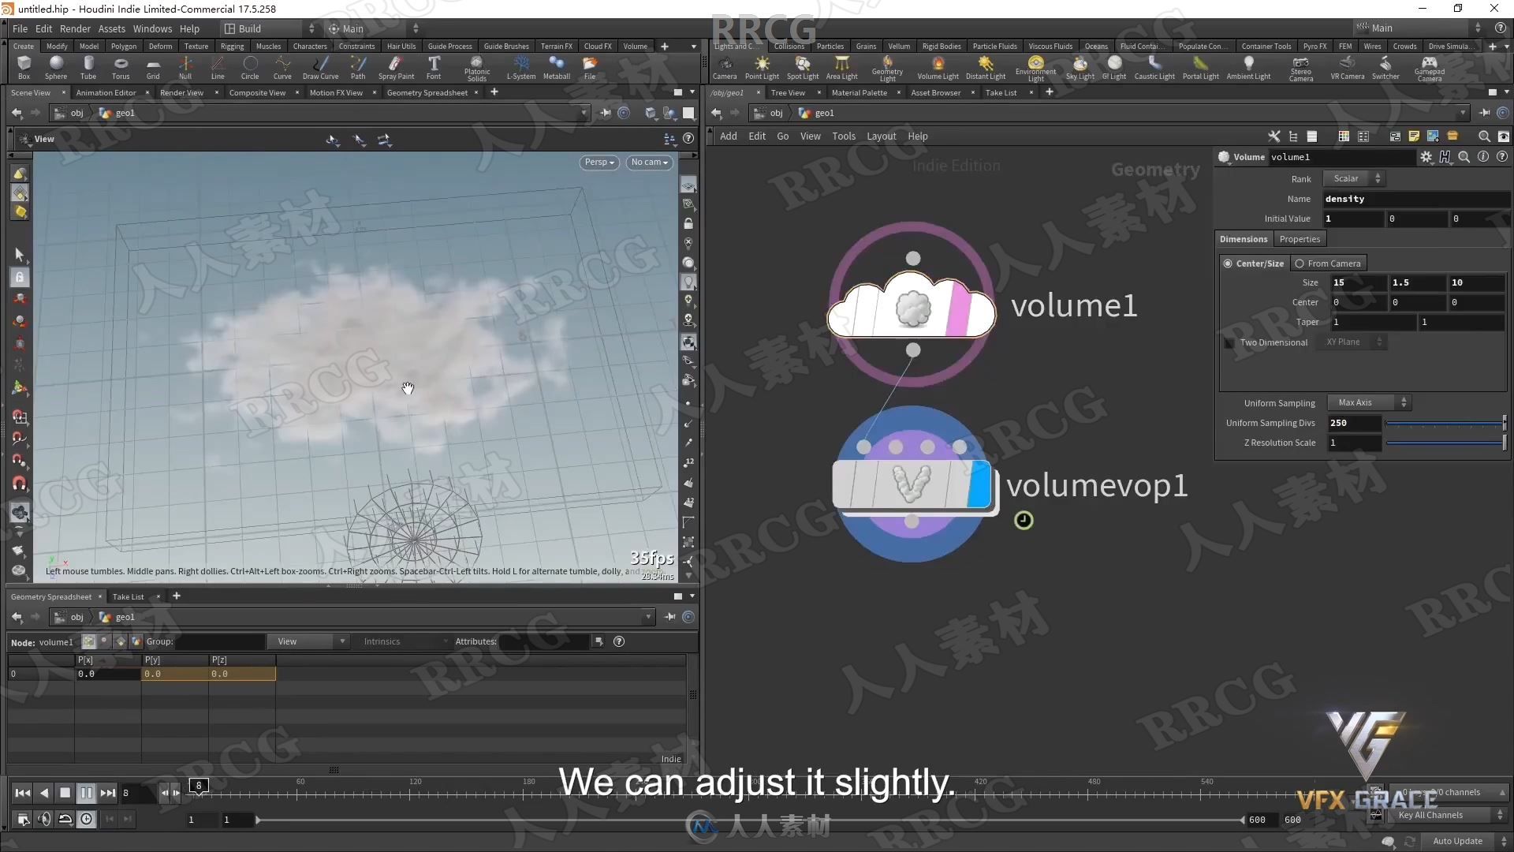Click the Auto Update button

click(x=1457, y=841)
